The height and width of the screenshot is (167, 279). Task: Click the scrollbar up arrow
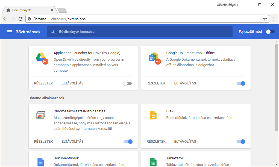coord(276,42)
